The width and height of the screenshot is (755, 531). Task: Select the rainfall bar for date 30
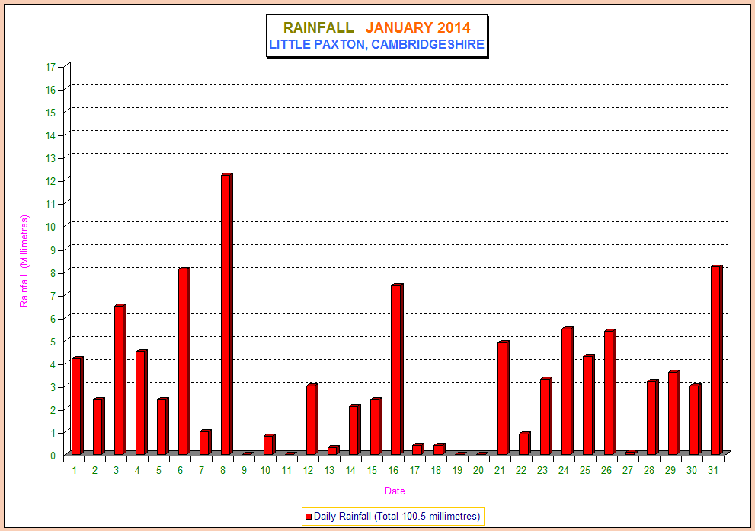pyautogui.click(x=696, y=419)
